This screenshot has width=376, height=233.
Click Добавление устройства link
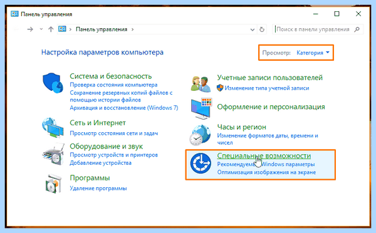(100, 163)
